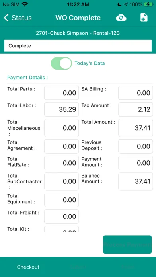The width and height of the screenshot is (156, 277).
Task: Tap the 2701-Chuck Simpson - Rental-123 title
Action: click(x=78, y=33)
